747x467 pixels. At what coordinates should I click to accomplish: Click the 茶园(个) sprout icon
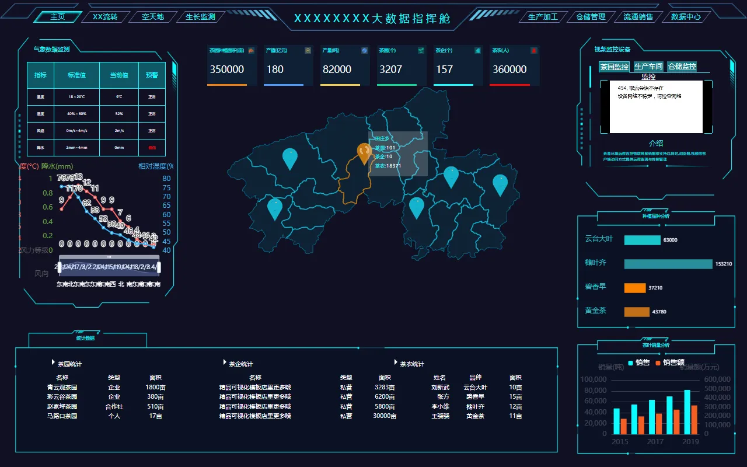(x=421, y=51)
